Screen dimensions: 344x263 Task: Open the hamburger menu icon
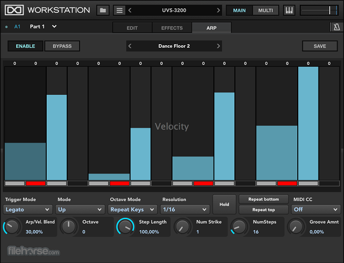(119, 10)
